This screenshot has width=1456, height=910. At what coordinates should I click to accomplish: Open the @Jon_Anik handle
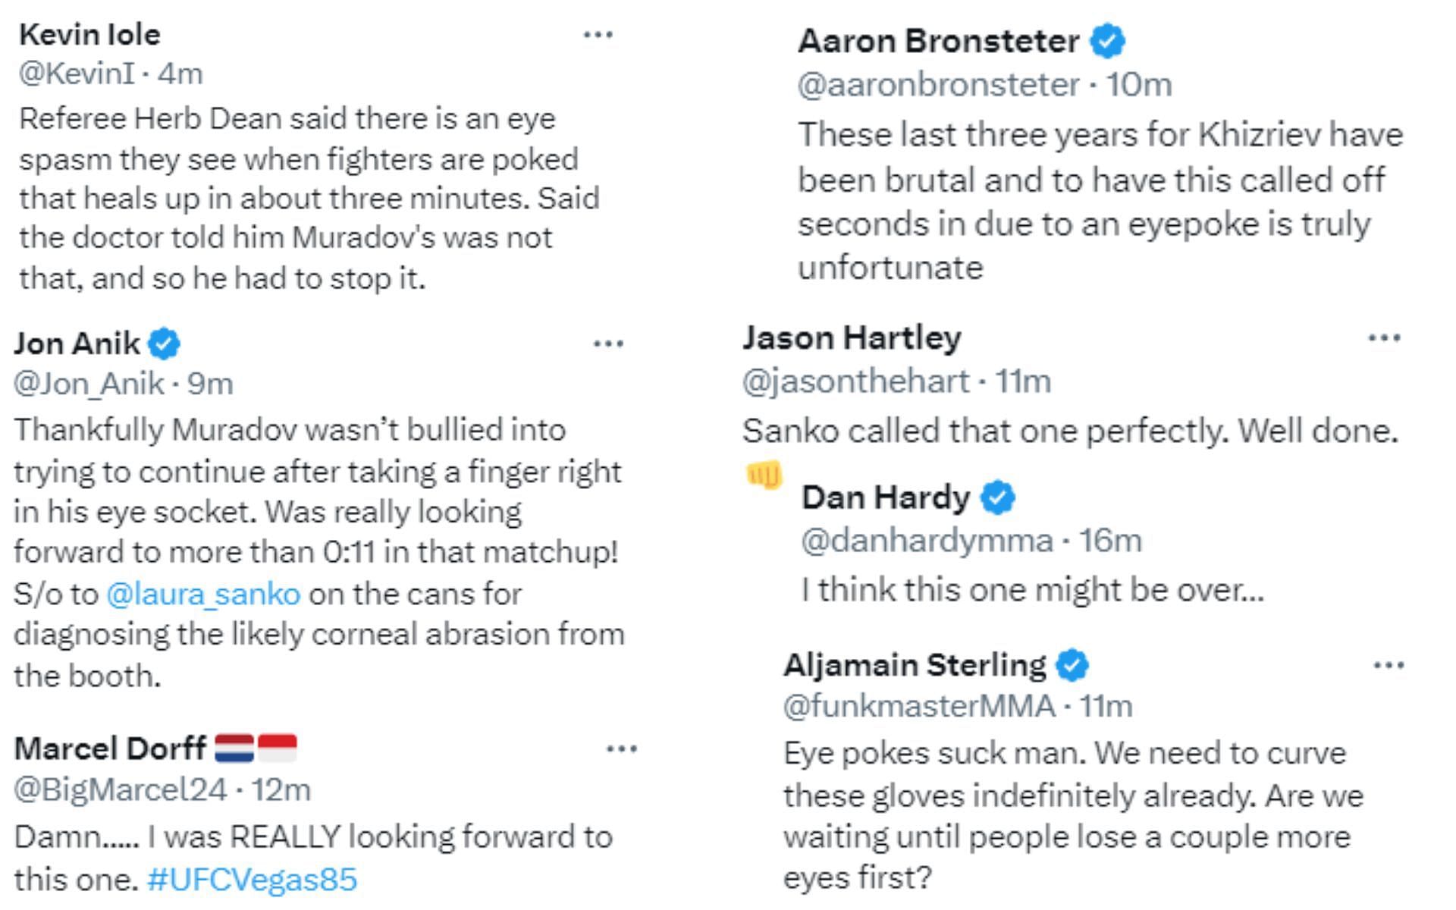(x=89, y=384)
